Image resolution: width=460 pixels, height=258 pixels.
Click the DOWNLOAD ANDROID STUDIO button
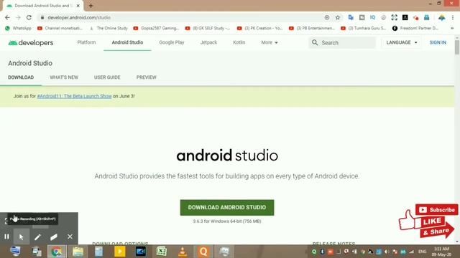tap(227, 207)
